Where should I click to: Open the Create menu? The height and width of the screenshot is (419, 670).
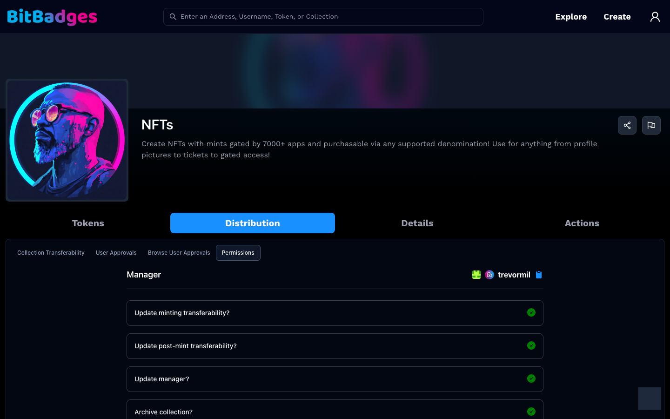click(x=617, y=17)
